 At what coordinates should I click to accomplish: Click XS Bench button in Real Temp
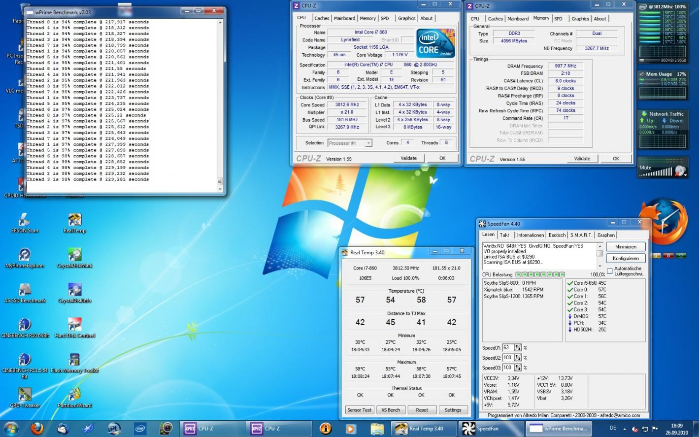[x=391, y=410]
